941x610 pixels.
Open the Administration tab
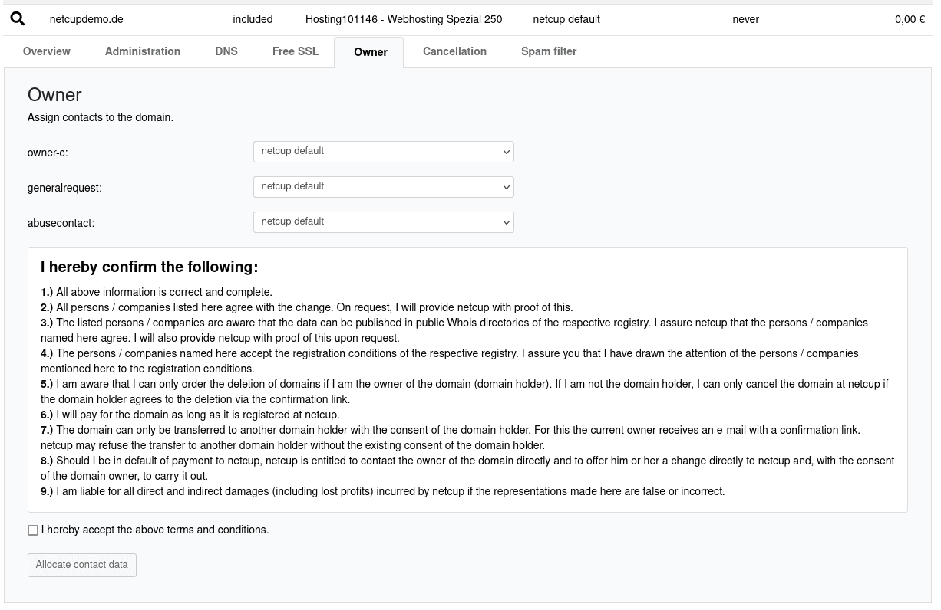[143, 52]
